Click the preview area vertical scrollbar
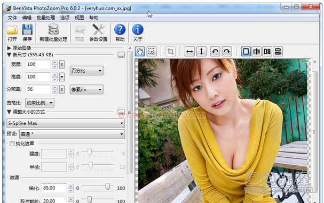This screenshot has height=203, width=324. (x=315, y=132)
